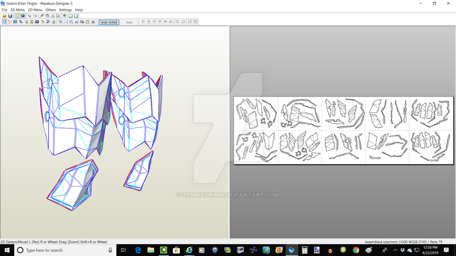Click the Assembled size status bar text

(x=403, y=242)
